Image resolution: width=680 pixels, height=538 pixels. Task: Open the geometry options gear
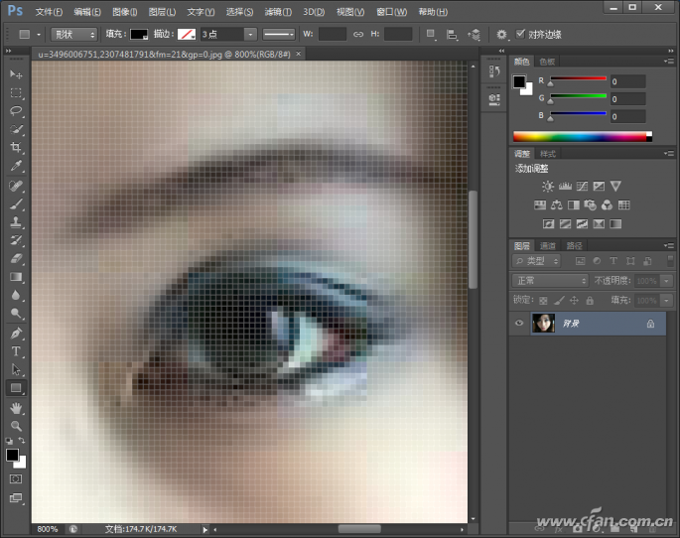click(x=501, y=35)
